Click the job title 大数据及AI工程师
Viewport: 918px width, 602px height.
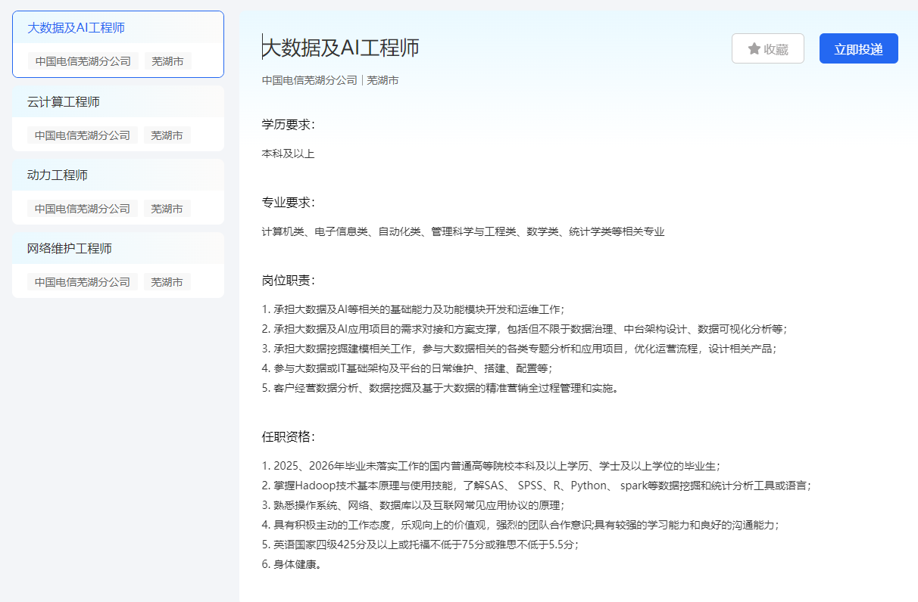(340, 47)
